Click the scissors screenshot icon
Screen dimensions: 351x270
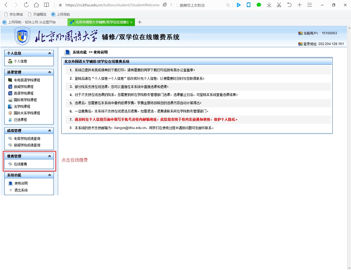tap(279, 5)
